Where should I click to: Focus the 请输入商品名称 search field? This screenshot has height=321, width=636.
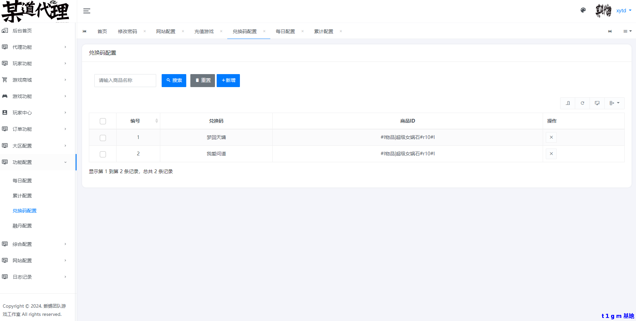point(125,81)
